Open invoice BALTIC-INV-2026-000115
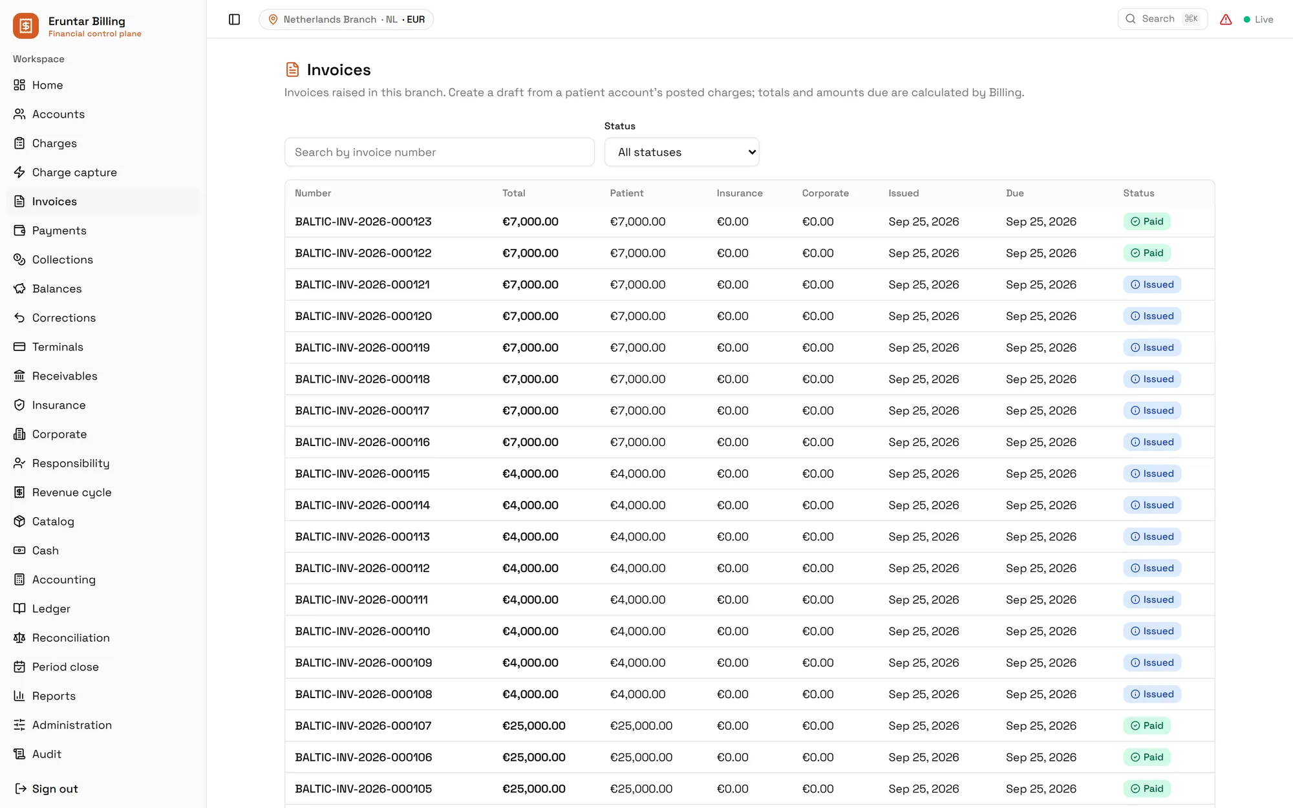Viewport: 1293px width, 808px height. [x=362, y=474]
